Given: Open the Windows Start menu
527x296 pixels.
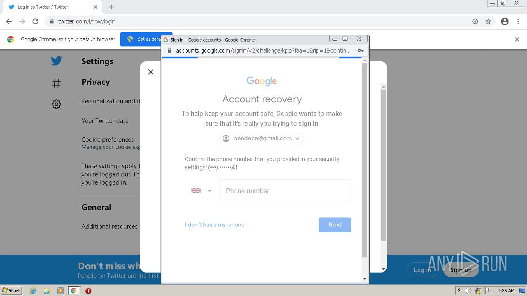Looking at the screenshot, I should coord(12,291).
